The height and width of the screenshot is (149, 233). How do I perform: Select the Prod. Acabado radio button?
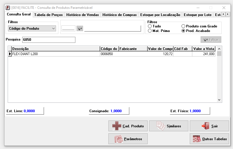point(183,31)
